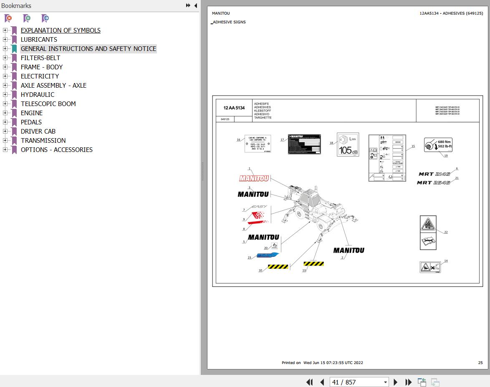The width and height of the screenshot is (490, 387).
Task: Click the bookmark icon beside AXLE ASSEMBLY - AXLE
Action: tap(14, 85)
